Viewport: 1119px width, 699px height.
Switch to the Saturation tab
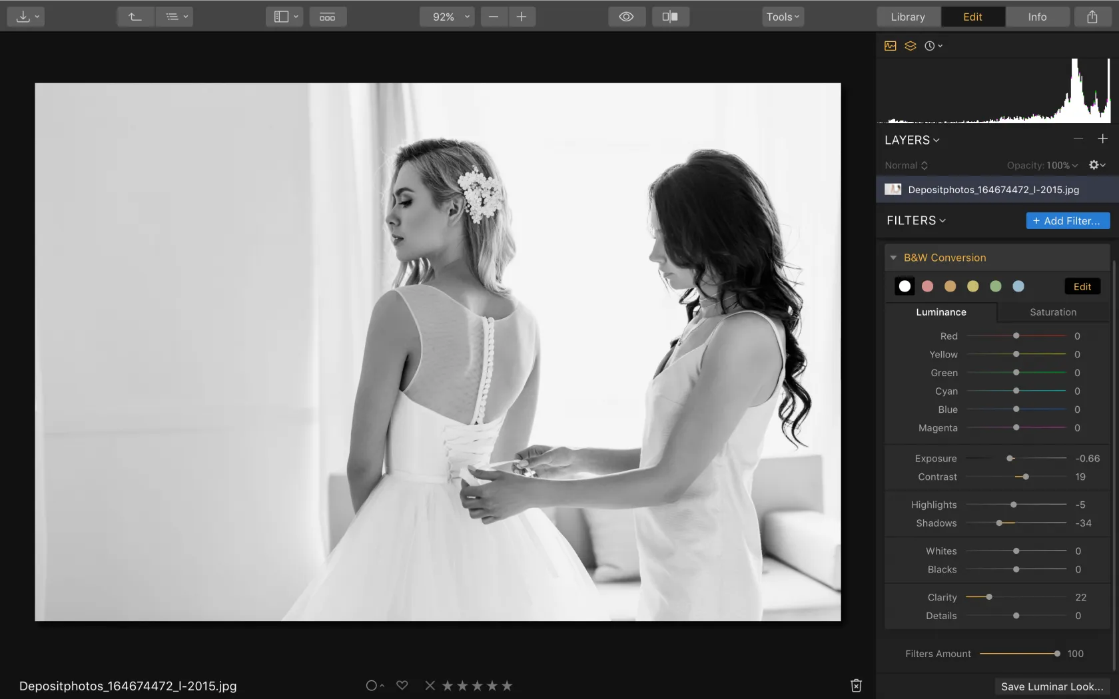(1052, 312)
